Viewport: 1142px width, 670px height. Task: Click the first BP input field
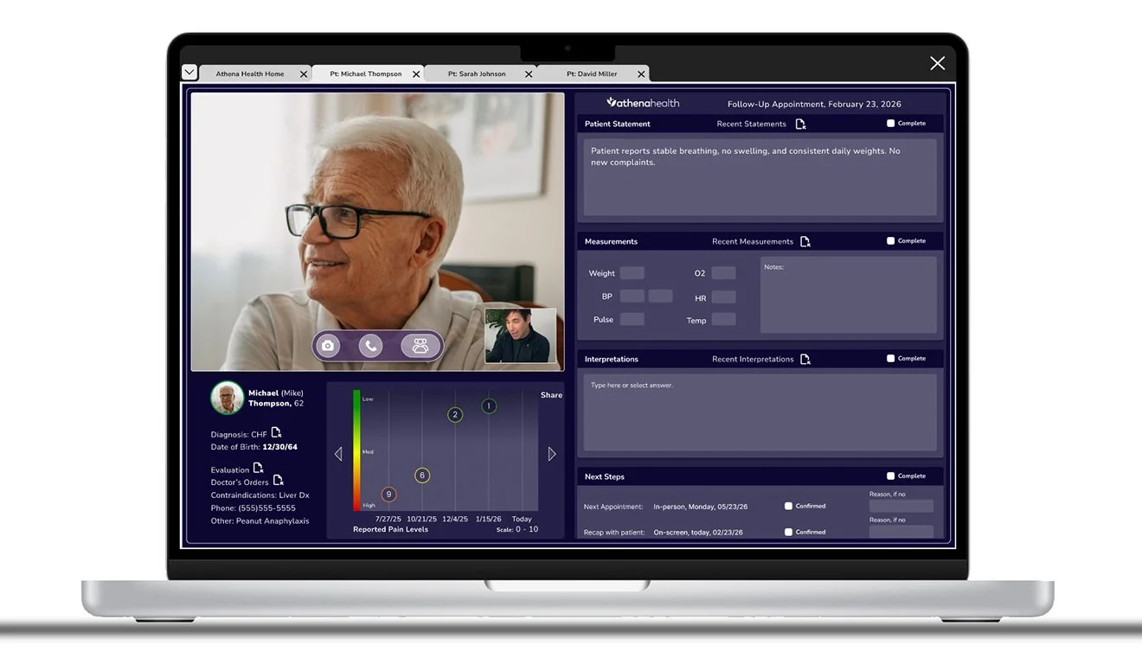(632, 296)
